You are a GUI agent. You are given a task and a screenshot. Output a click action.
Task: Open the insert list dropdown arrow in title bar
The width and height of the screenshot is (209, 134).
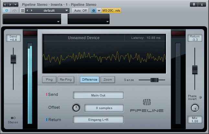[x=16, y=5]
